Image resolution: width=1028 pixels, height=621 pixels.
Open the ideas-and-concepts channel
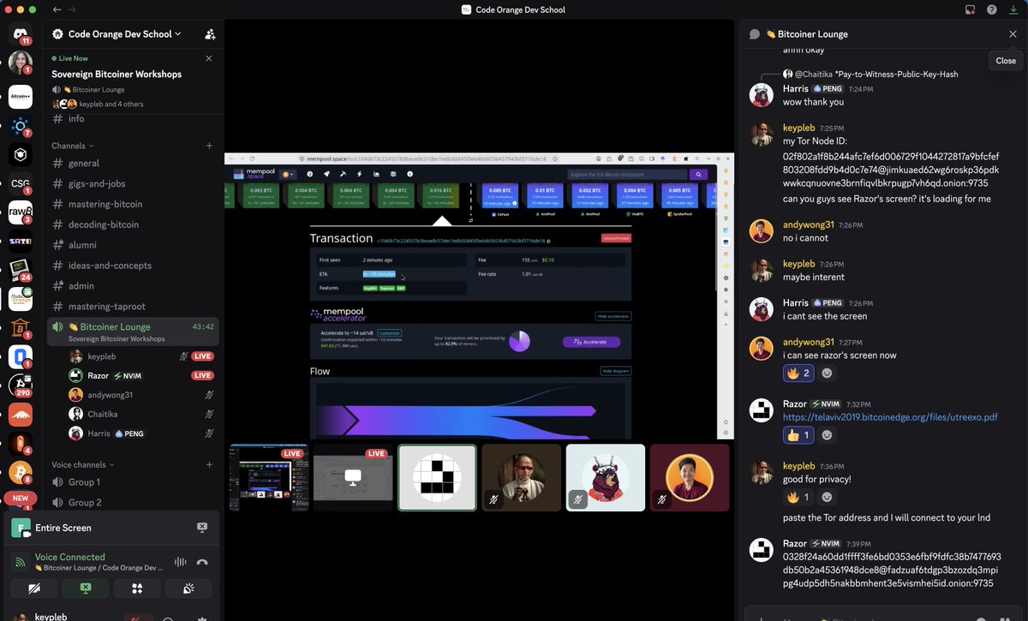click(x=133, y=266)
